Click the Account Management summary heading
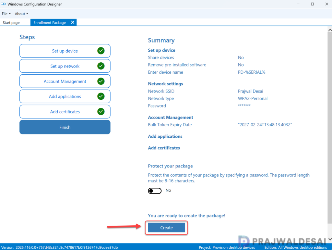The width and height of the screenshot is (332, 250). tap(171, 118)
